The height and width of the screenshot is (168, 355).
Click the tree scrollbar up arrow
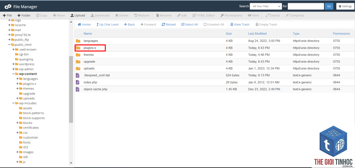(x=71, y=22)
